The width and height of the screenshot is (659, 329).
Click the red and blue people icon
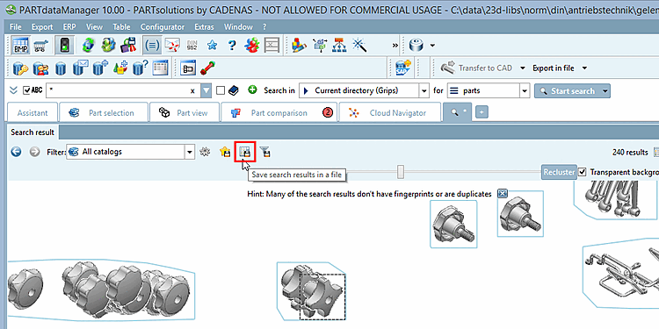point(252,45)
